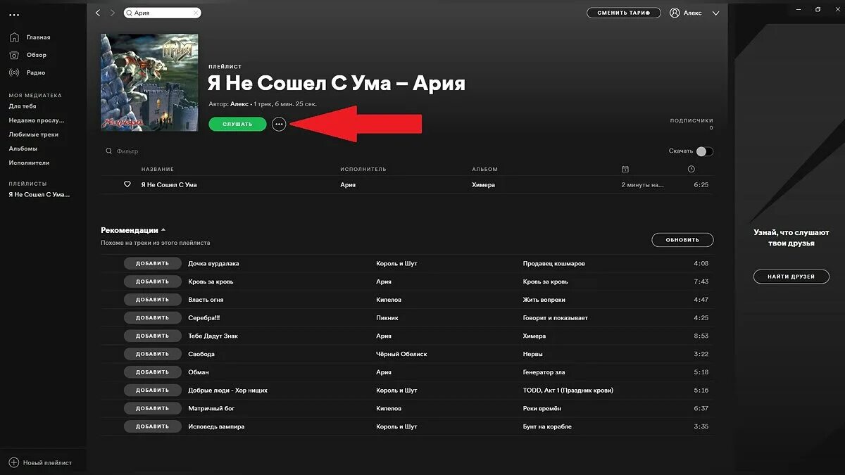Open playlist author Алекс link
The width and height of the screenshot is (845, 475).
[x=239, y=103]
